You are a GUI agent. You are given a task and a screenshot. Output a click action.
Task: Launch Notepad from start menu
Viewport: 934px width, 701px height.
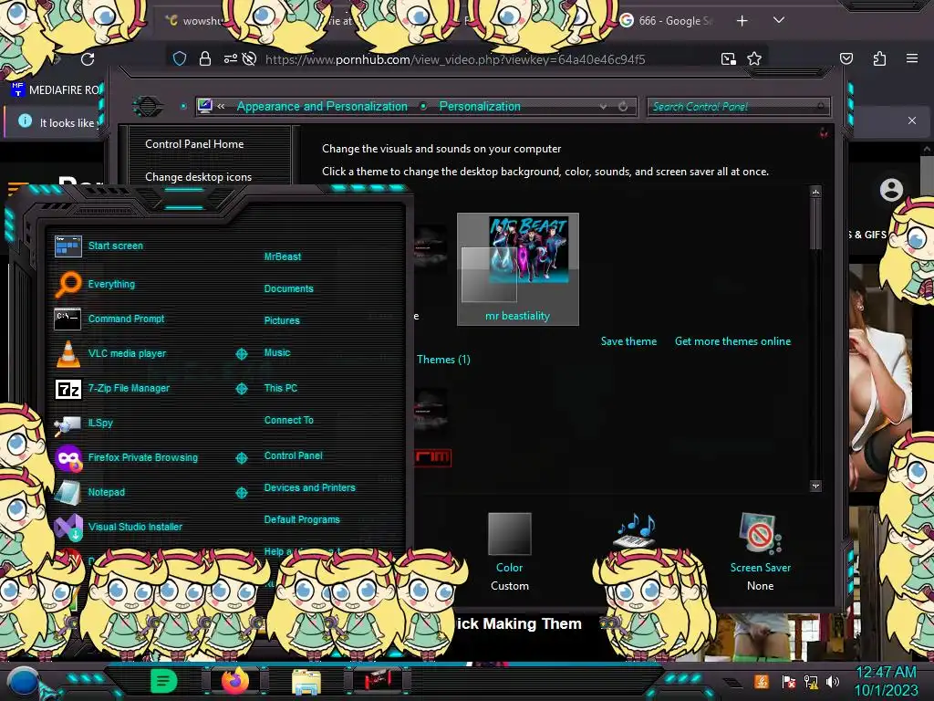click(90, 492)
